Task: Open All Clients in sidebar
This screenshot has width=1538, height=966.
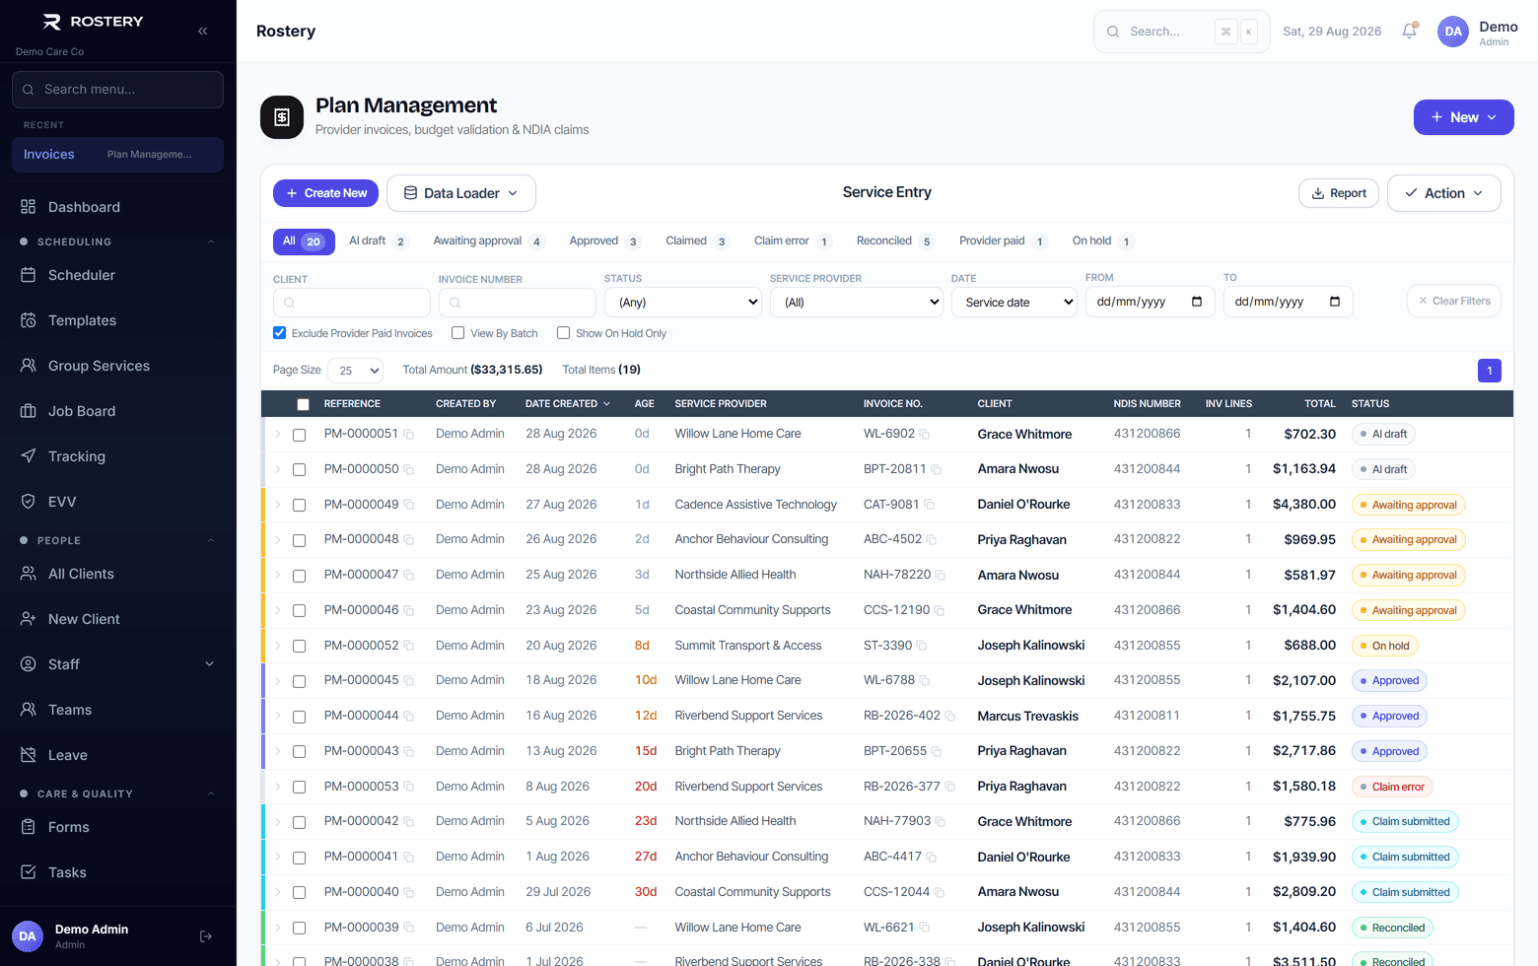Action: click(118, 574)
